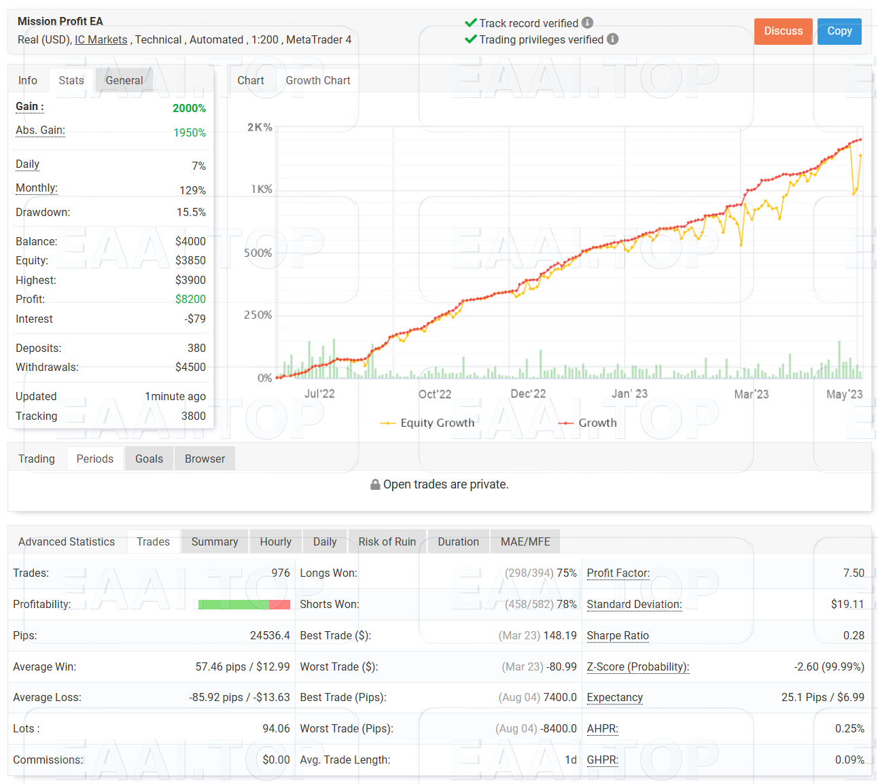
Task: Click the Open trades are private message
Action: click(446, 484)
